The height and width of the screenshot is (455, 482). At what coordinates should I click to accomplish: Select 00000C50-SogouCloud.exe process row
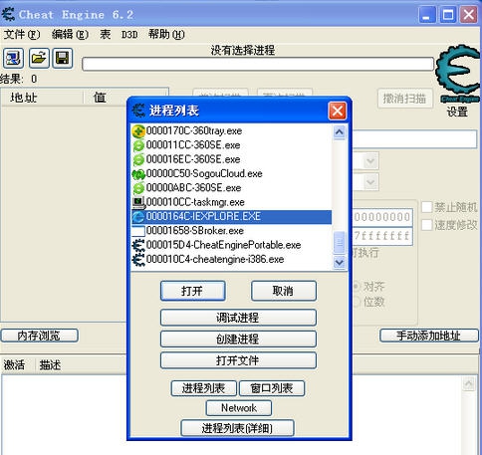click(231, 174)
